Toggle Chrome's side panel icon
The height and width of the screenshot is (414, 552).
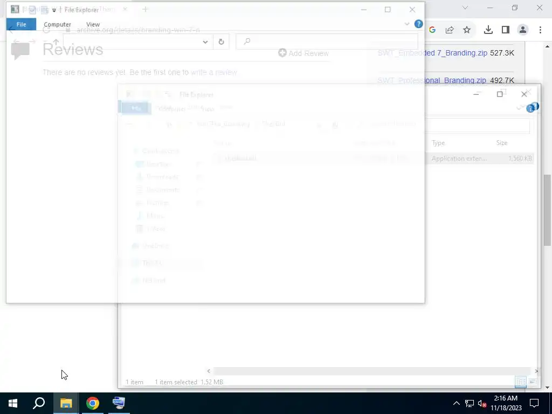(506, 30)
